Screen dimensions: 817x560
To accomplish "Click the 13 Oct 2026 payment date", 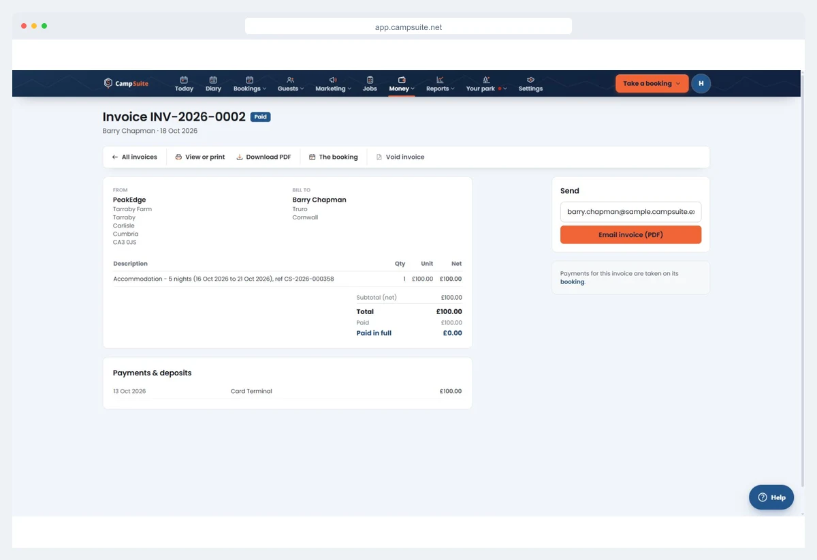I will [129, 391].
